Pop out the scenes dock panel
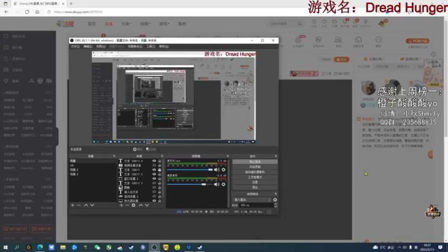448x252 pixels. 114,156
